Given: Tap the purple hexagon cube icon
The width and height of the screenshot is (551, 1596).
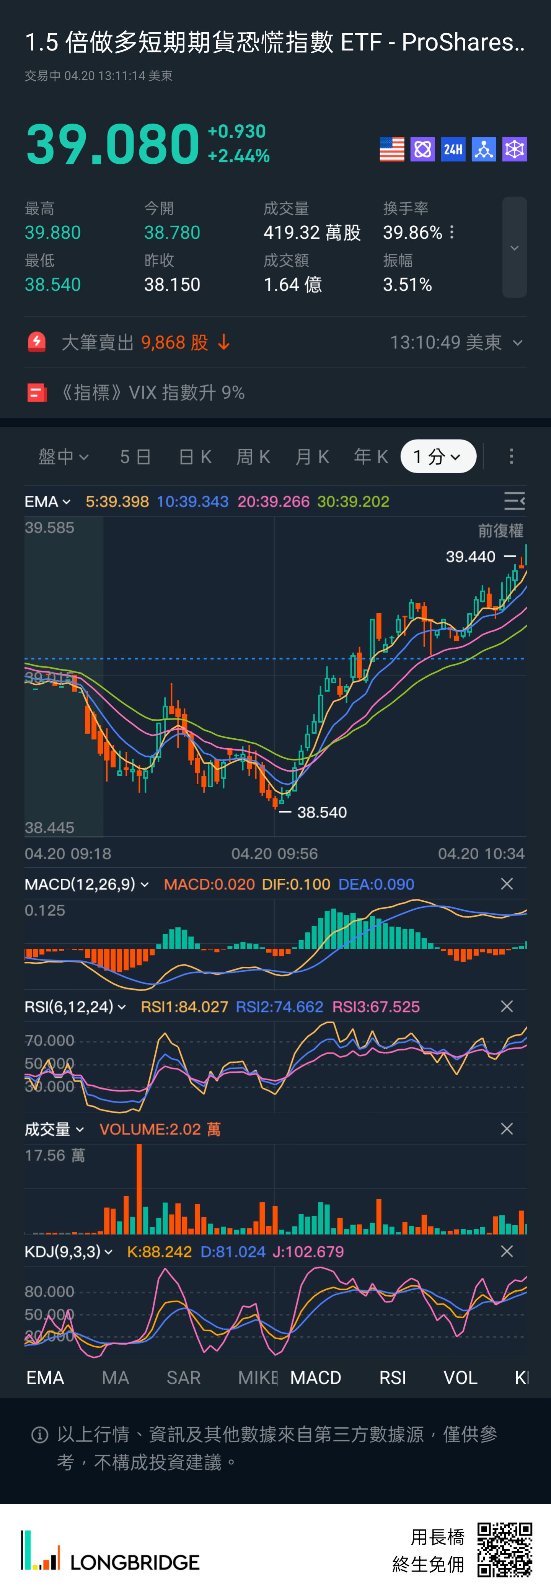Looking at the screenshot, I should click(x=514, y=149).
